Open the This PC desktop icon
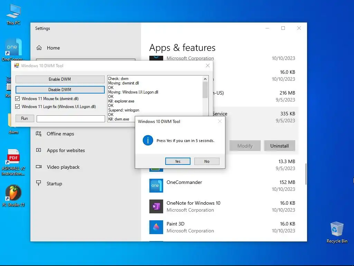 pos(13,14)
